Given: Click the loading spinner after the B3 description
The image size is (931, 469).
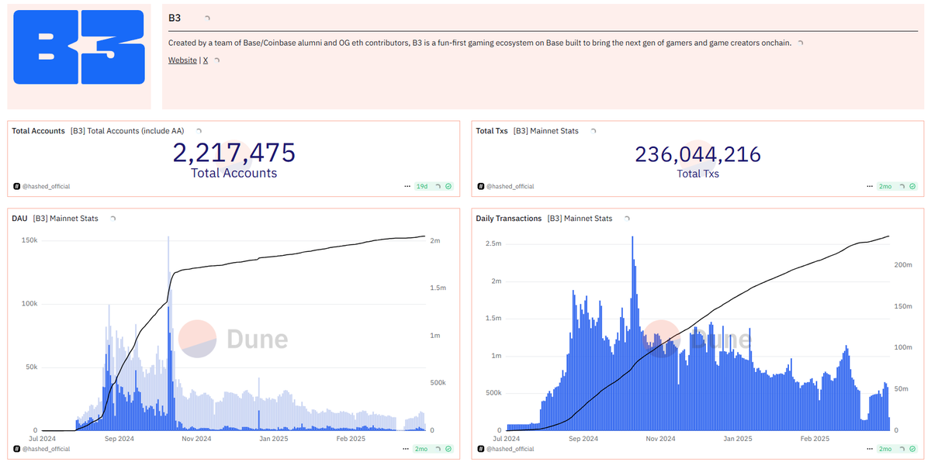Looking at the screenshot, I should tap(800, 43).
